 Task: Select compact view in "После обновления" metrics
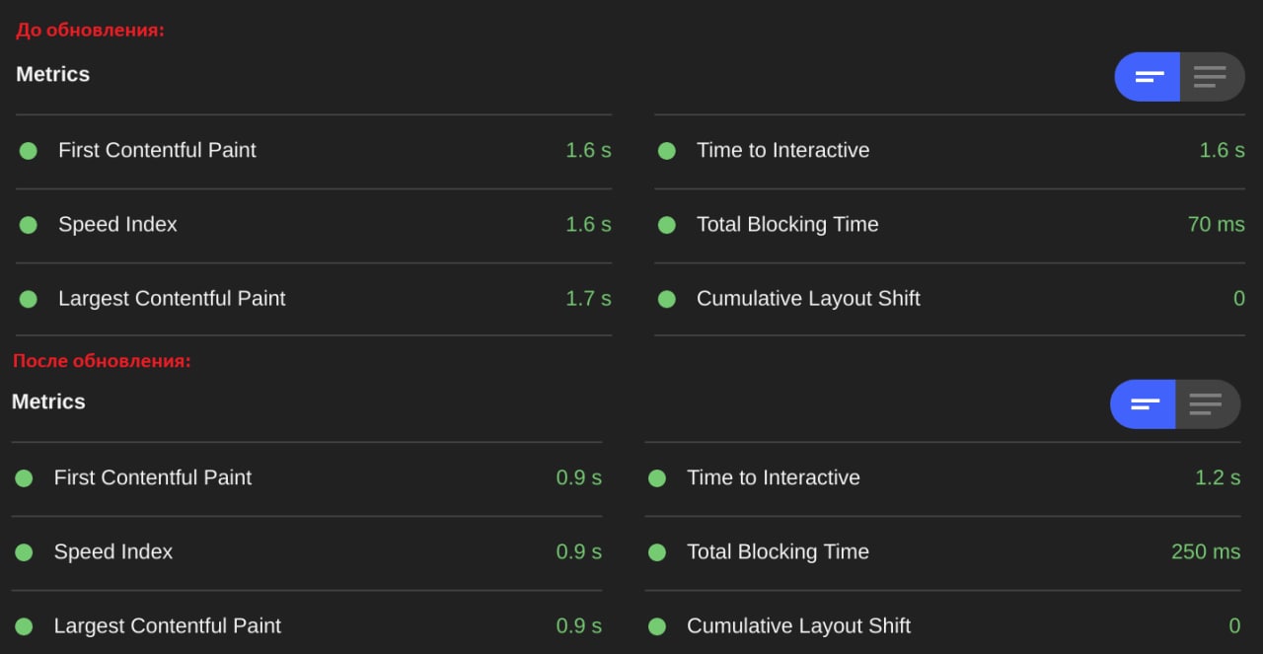[1145, 404]
